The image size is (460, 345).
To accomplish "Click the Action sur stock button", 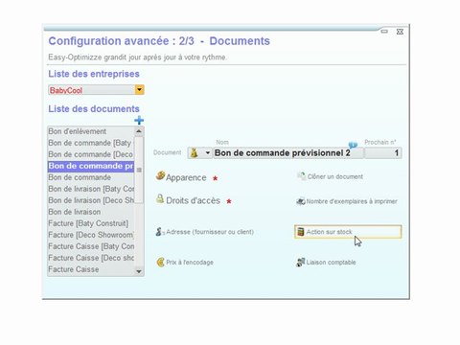I will [348, 232].
